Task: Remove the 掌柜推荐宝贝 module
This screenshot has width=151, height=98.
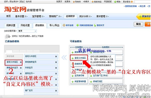Action: click(x=56, y=62)
